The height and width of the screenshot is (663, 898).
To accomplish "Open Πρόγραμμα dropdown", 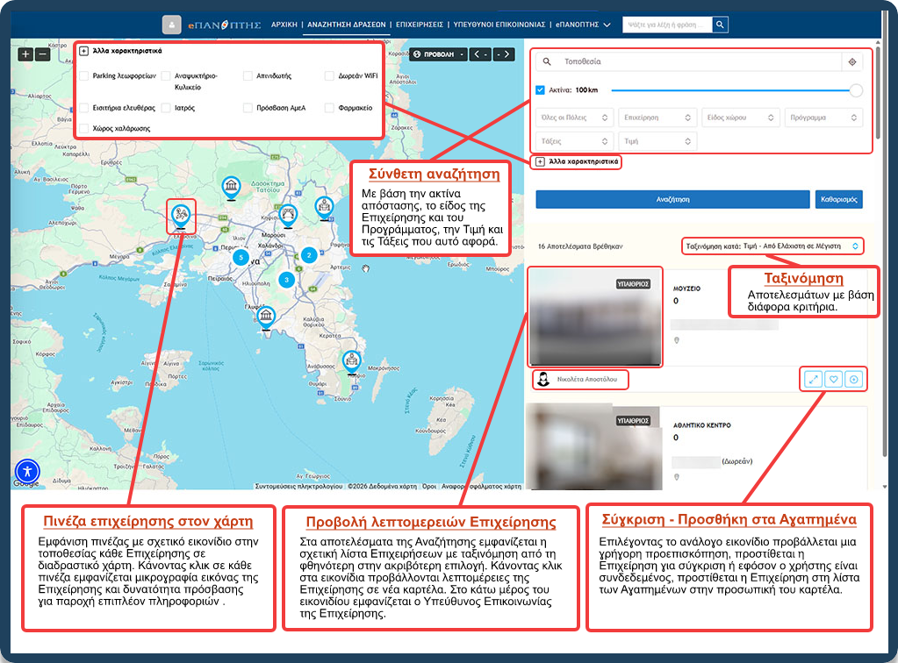I will click(x=823, y=118).
